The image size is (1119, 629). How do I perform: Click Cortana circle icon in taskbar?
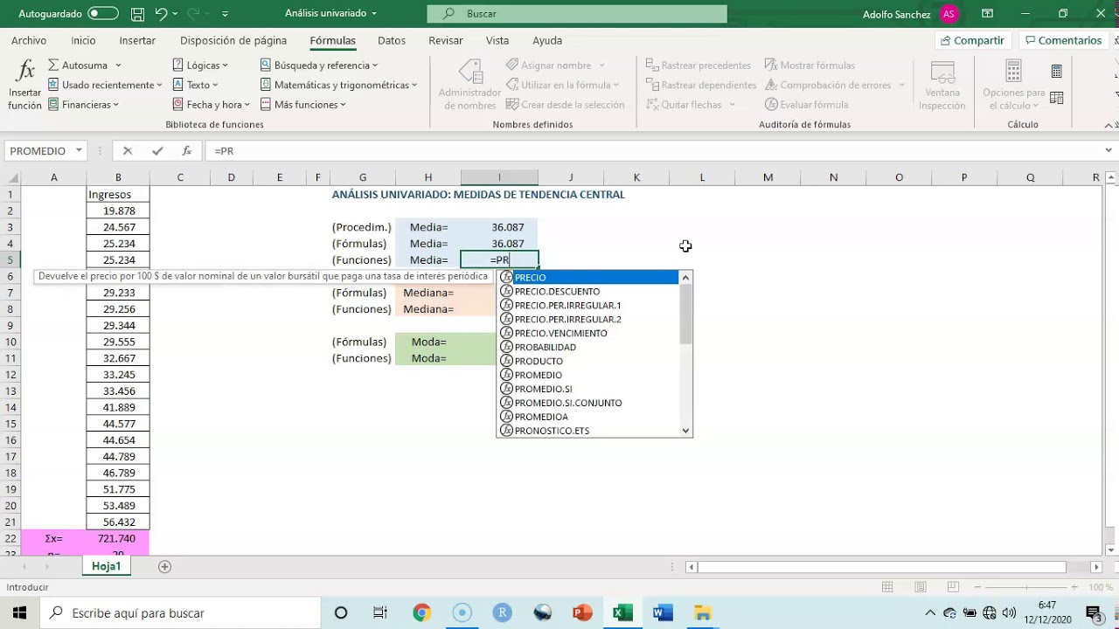[341, 613]
